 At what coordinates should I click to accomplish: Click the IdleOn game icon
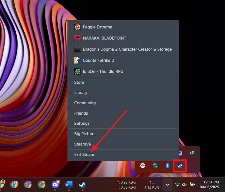click(x=77, y=72)
